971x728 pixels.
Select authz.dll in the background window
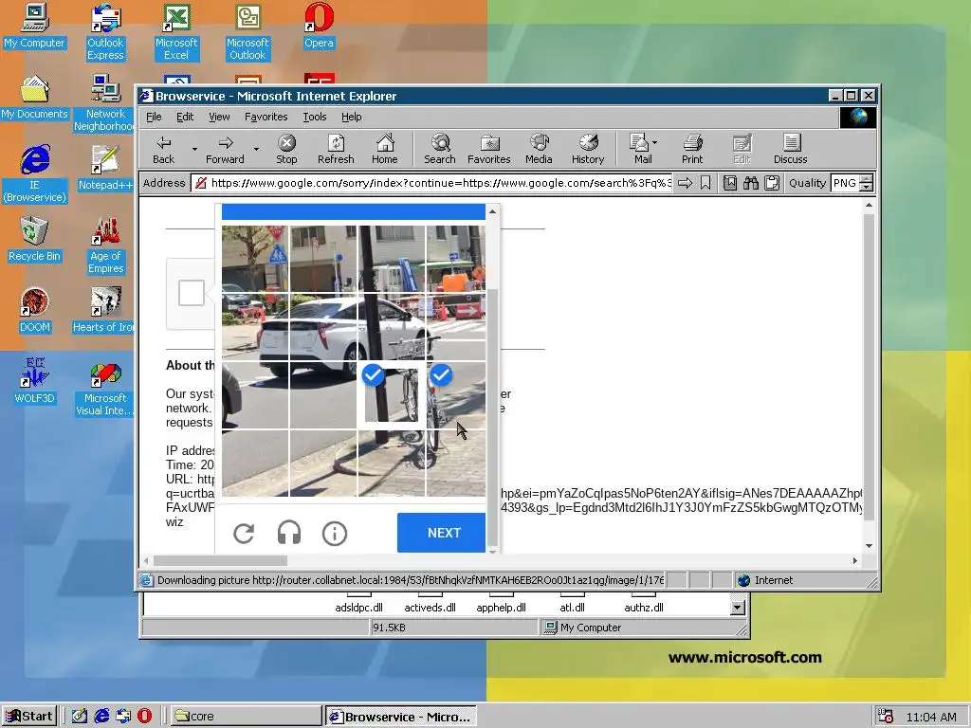tap(644, 608)
